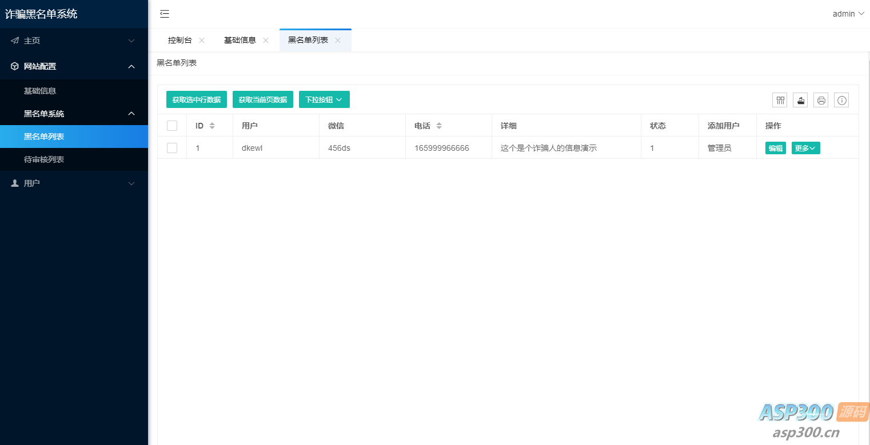Image resolution: width=870 pixels, height=445 pixels.
Task: Click the 编辑 button for dkewl
Action: (775, 148)
